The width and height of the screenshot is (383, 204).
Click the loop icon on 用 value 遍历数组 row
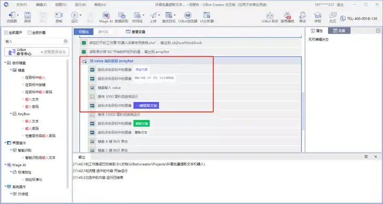click(x=85, y=61)
